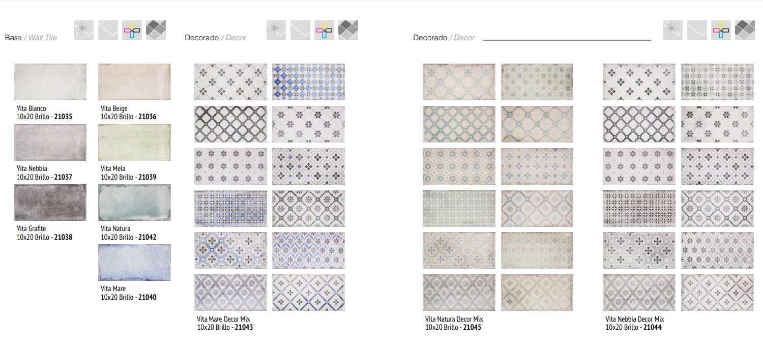
Task: Click the glossy star icon above the Vita Nebbia decor tiles
Action: pyautogui.click(x=673, y=31)
